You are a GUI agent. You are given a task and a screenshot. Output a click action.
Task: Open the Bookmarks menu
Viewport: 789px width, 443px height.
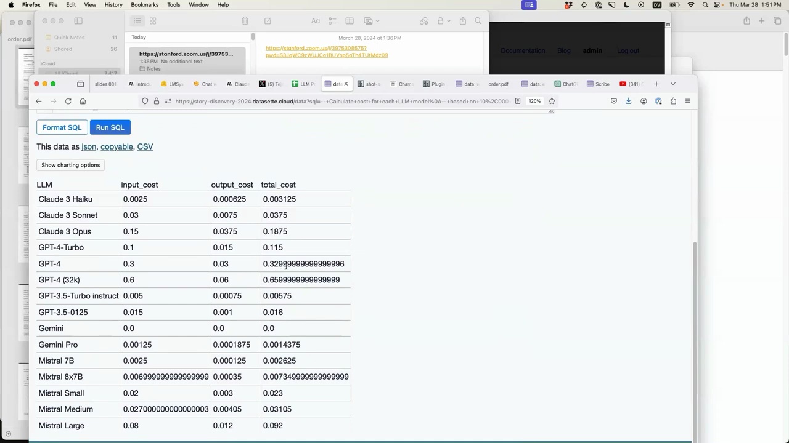coord(144,4)
